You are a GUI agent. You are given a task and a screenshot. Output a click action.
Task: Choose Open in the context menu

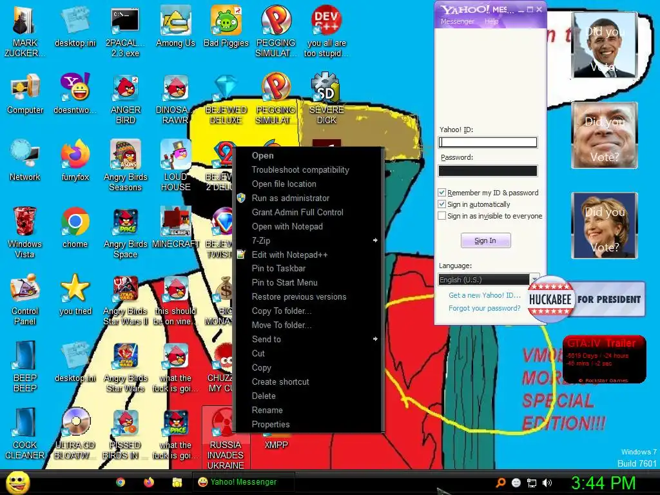point(309,155)
